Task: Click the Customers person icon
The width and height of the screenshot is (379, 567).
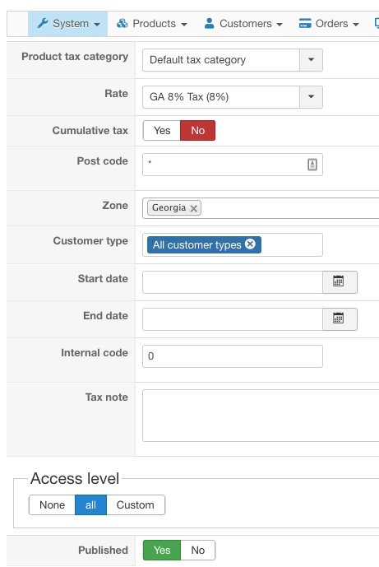Action: pyautogui.click(x=209, y=24)
